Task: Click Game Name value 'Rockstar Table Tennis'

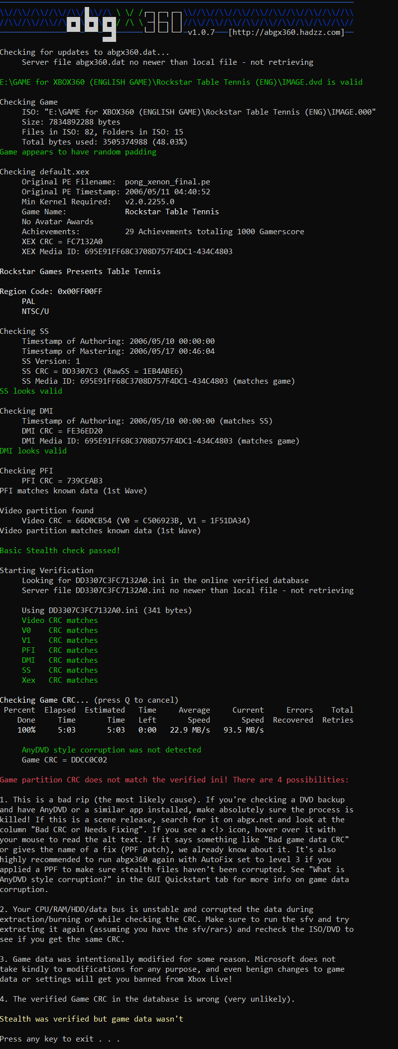Action: coord(172,212)
